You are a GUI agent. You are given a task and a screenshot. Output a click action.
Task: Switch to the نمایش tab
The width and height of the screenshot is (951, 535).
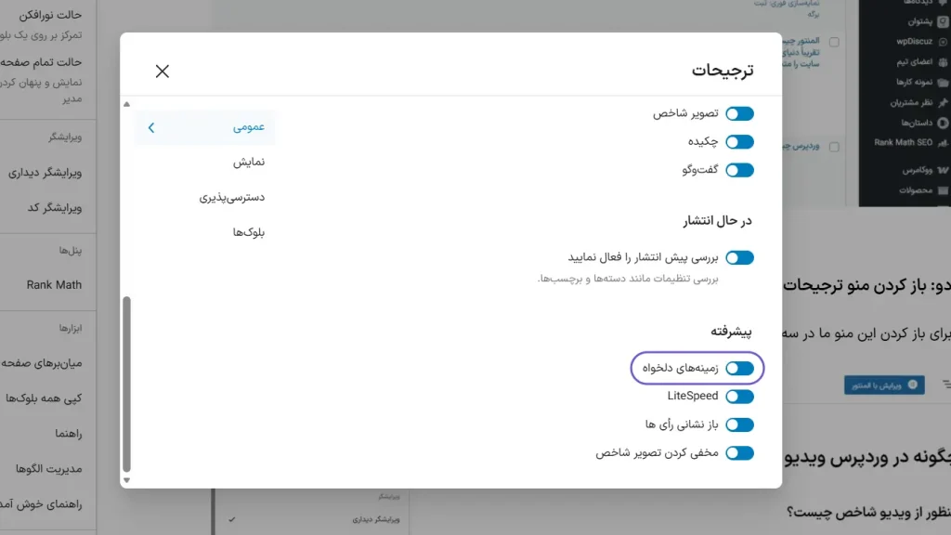coord(249,162)
